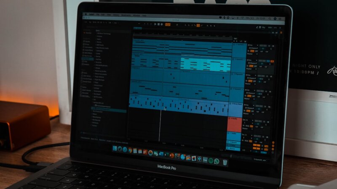Image resolution: width=337 pixels, height=189 pixels.
Task: Toggle middle orange Returns section circle button
Action: click(x=273, y=146)
